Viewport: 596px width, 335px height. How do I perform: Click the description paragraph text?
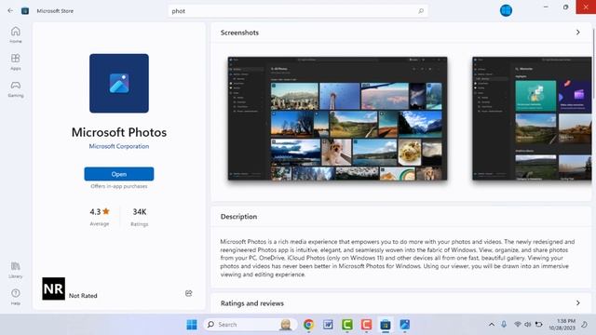coord(398,258)
